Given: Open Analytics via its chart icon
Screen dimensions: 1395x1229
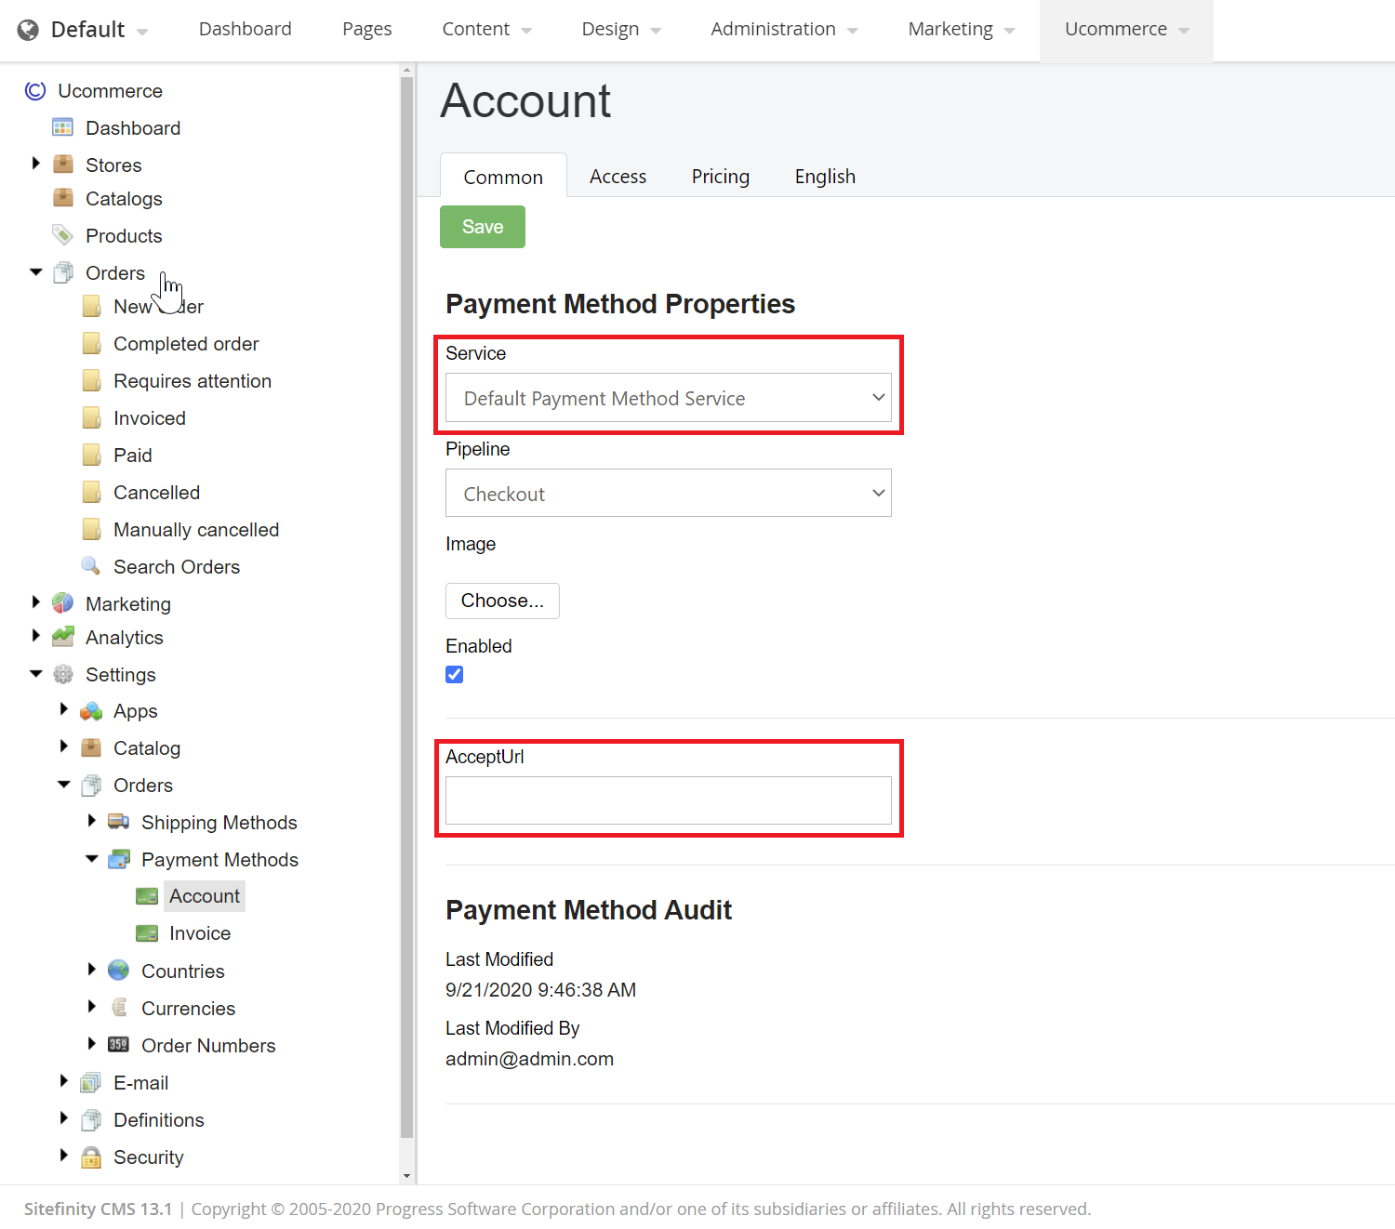Looking at the screenshot, I should (x=61, y=637).
